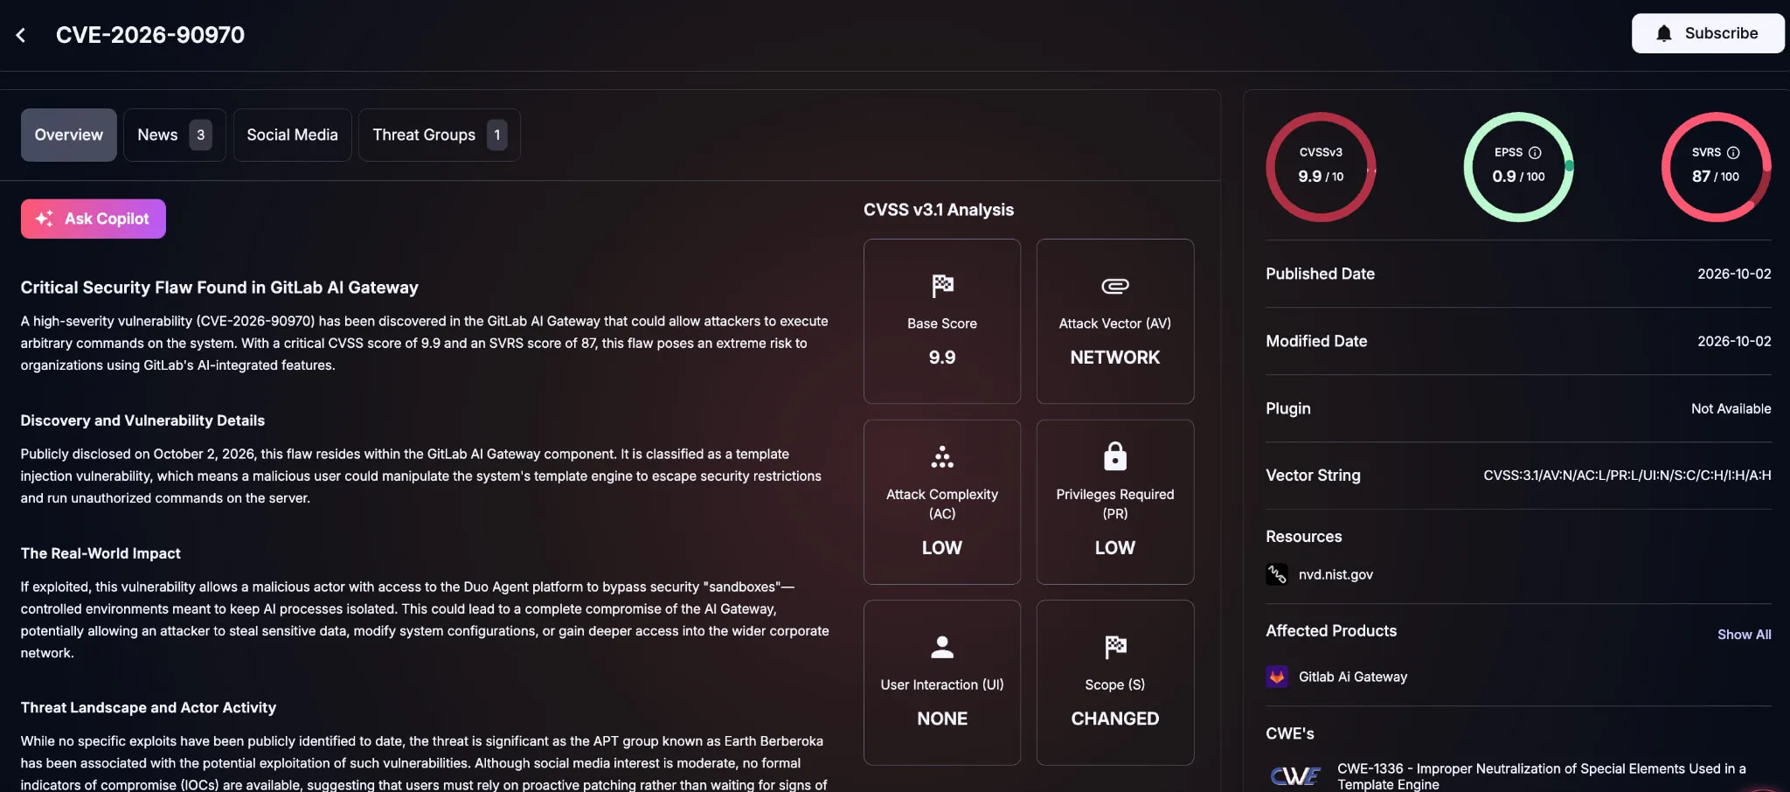This screenshot has width=1790, height=792.
Task: Select the NETWORK value in Attack Vector
Action: 1115,358
